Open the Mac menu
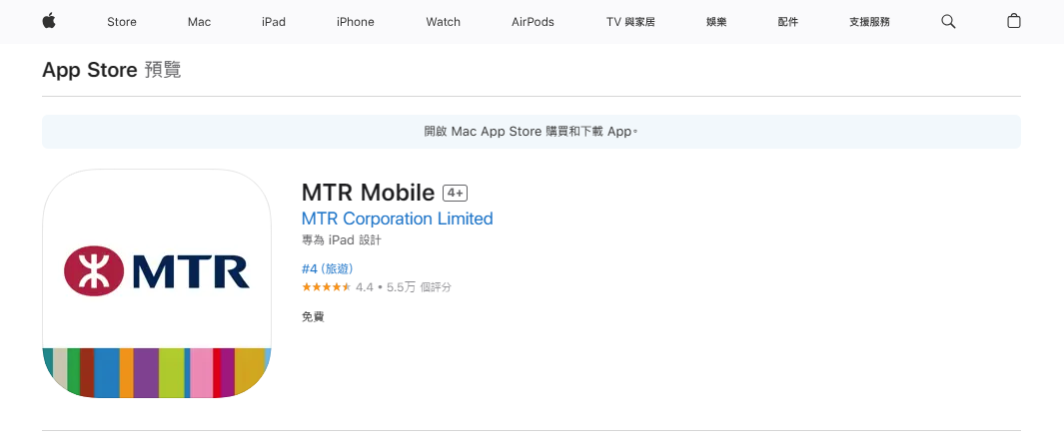Screen dimensions: 1064x446 (x=199, y=22)
